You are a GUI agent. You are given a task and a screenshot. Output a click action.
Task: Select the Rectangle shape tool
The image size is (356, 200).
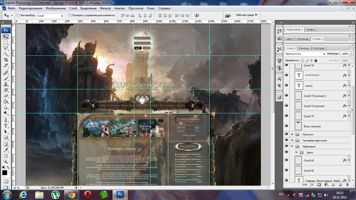tap(6, 137)
